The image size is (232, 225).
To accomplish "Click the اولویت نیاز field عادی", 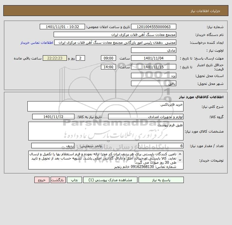I will 154,50.
